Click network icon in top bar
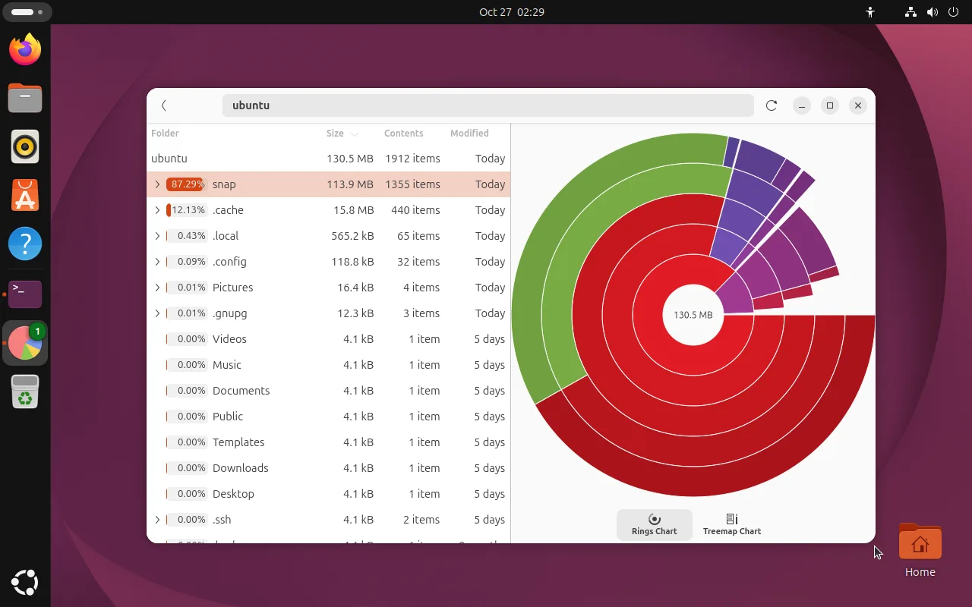972x607 pixels. (910, 12)
